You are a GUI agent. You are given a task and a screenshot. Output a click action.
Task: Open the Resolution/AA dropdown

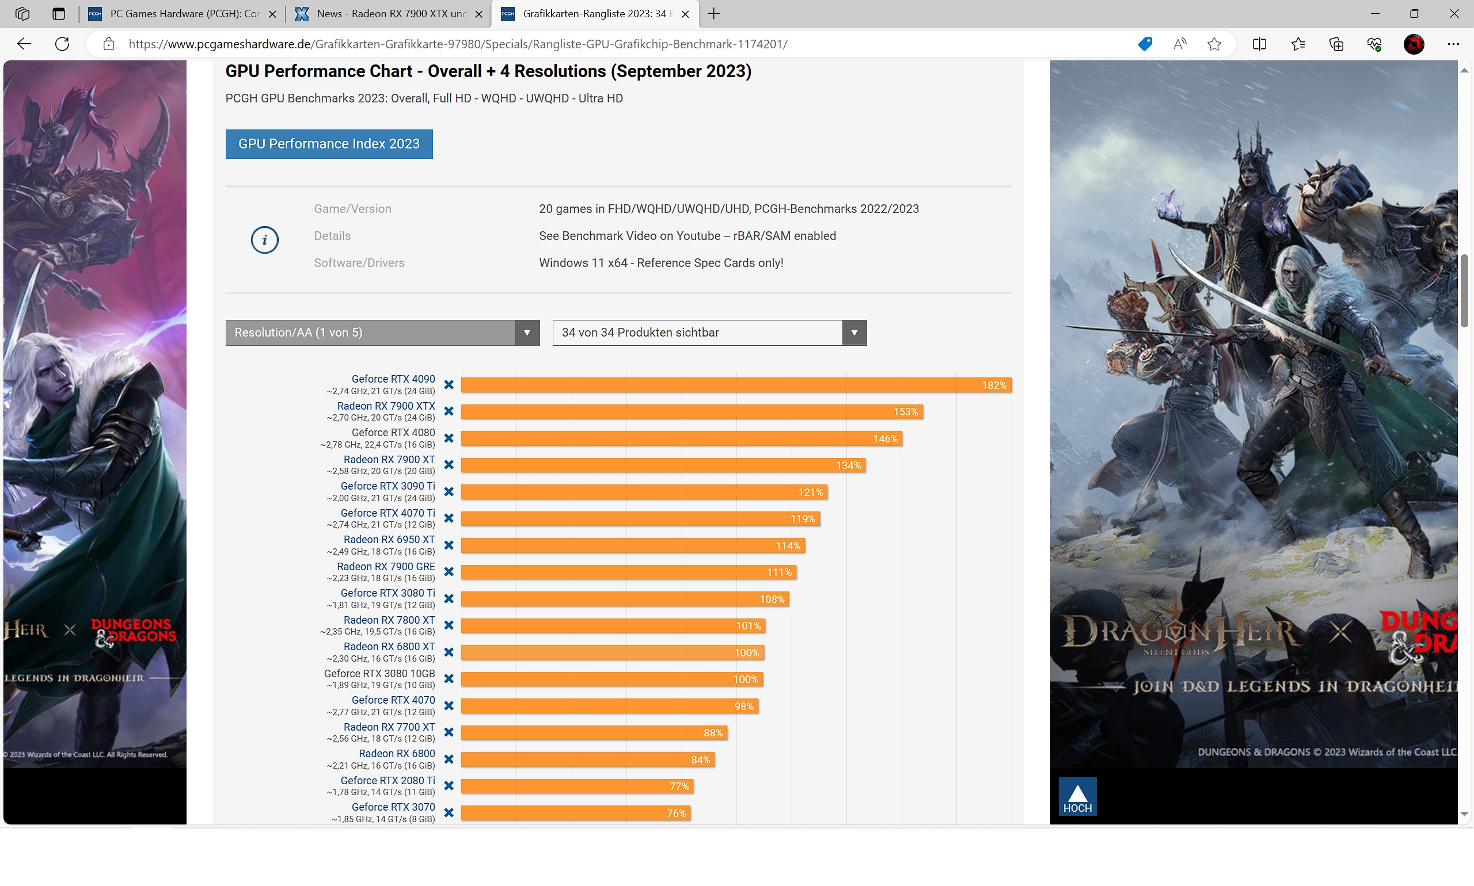[x=382, y=333]
